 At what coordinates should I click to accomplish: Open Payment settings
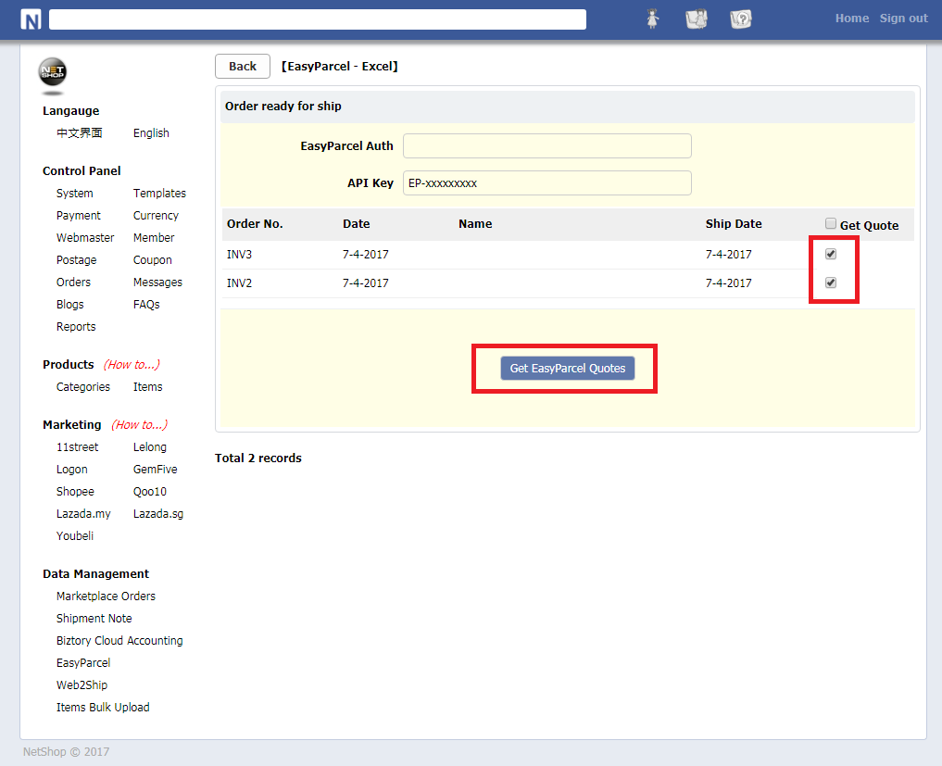click(x=78, y=215)
